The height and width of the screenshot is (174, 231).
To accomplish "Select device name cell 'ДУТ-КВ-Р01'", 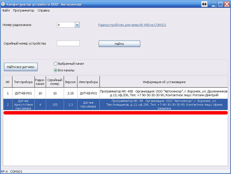I will click(x=88, y=93).
